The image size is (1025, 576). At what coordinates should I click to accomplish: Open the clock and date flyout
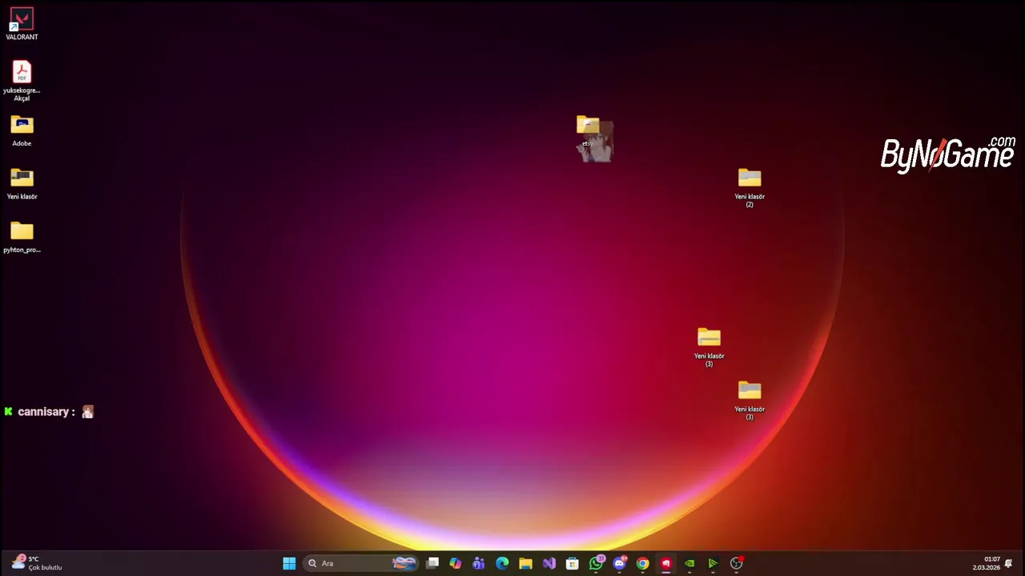tap(987, 563)
